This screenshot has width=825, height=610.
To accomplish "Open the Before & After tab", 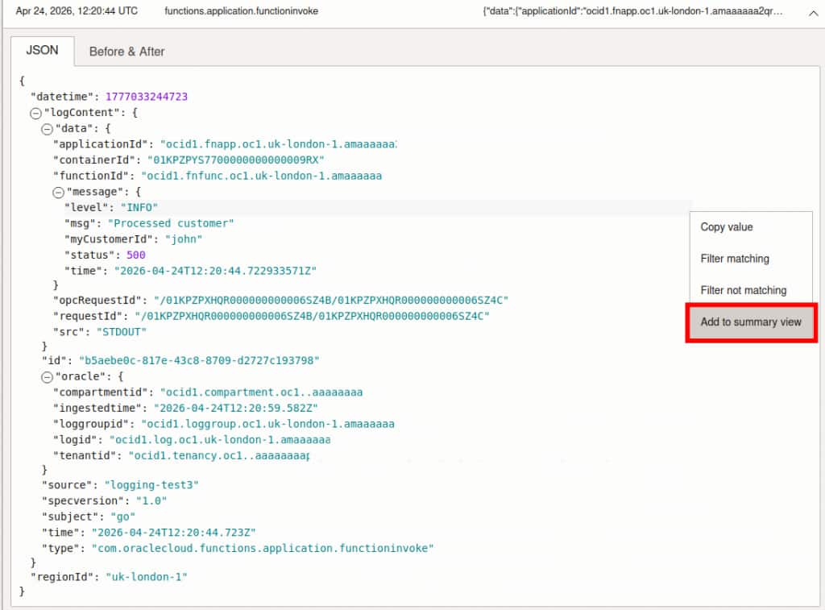I will [x=126, y=52].
